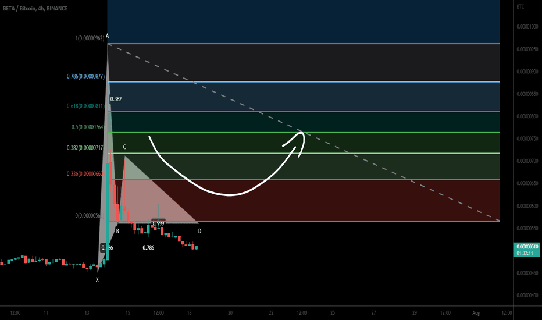
Task: Click the 13 date label on time axis
Action: (x=87, y=313)
